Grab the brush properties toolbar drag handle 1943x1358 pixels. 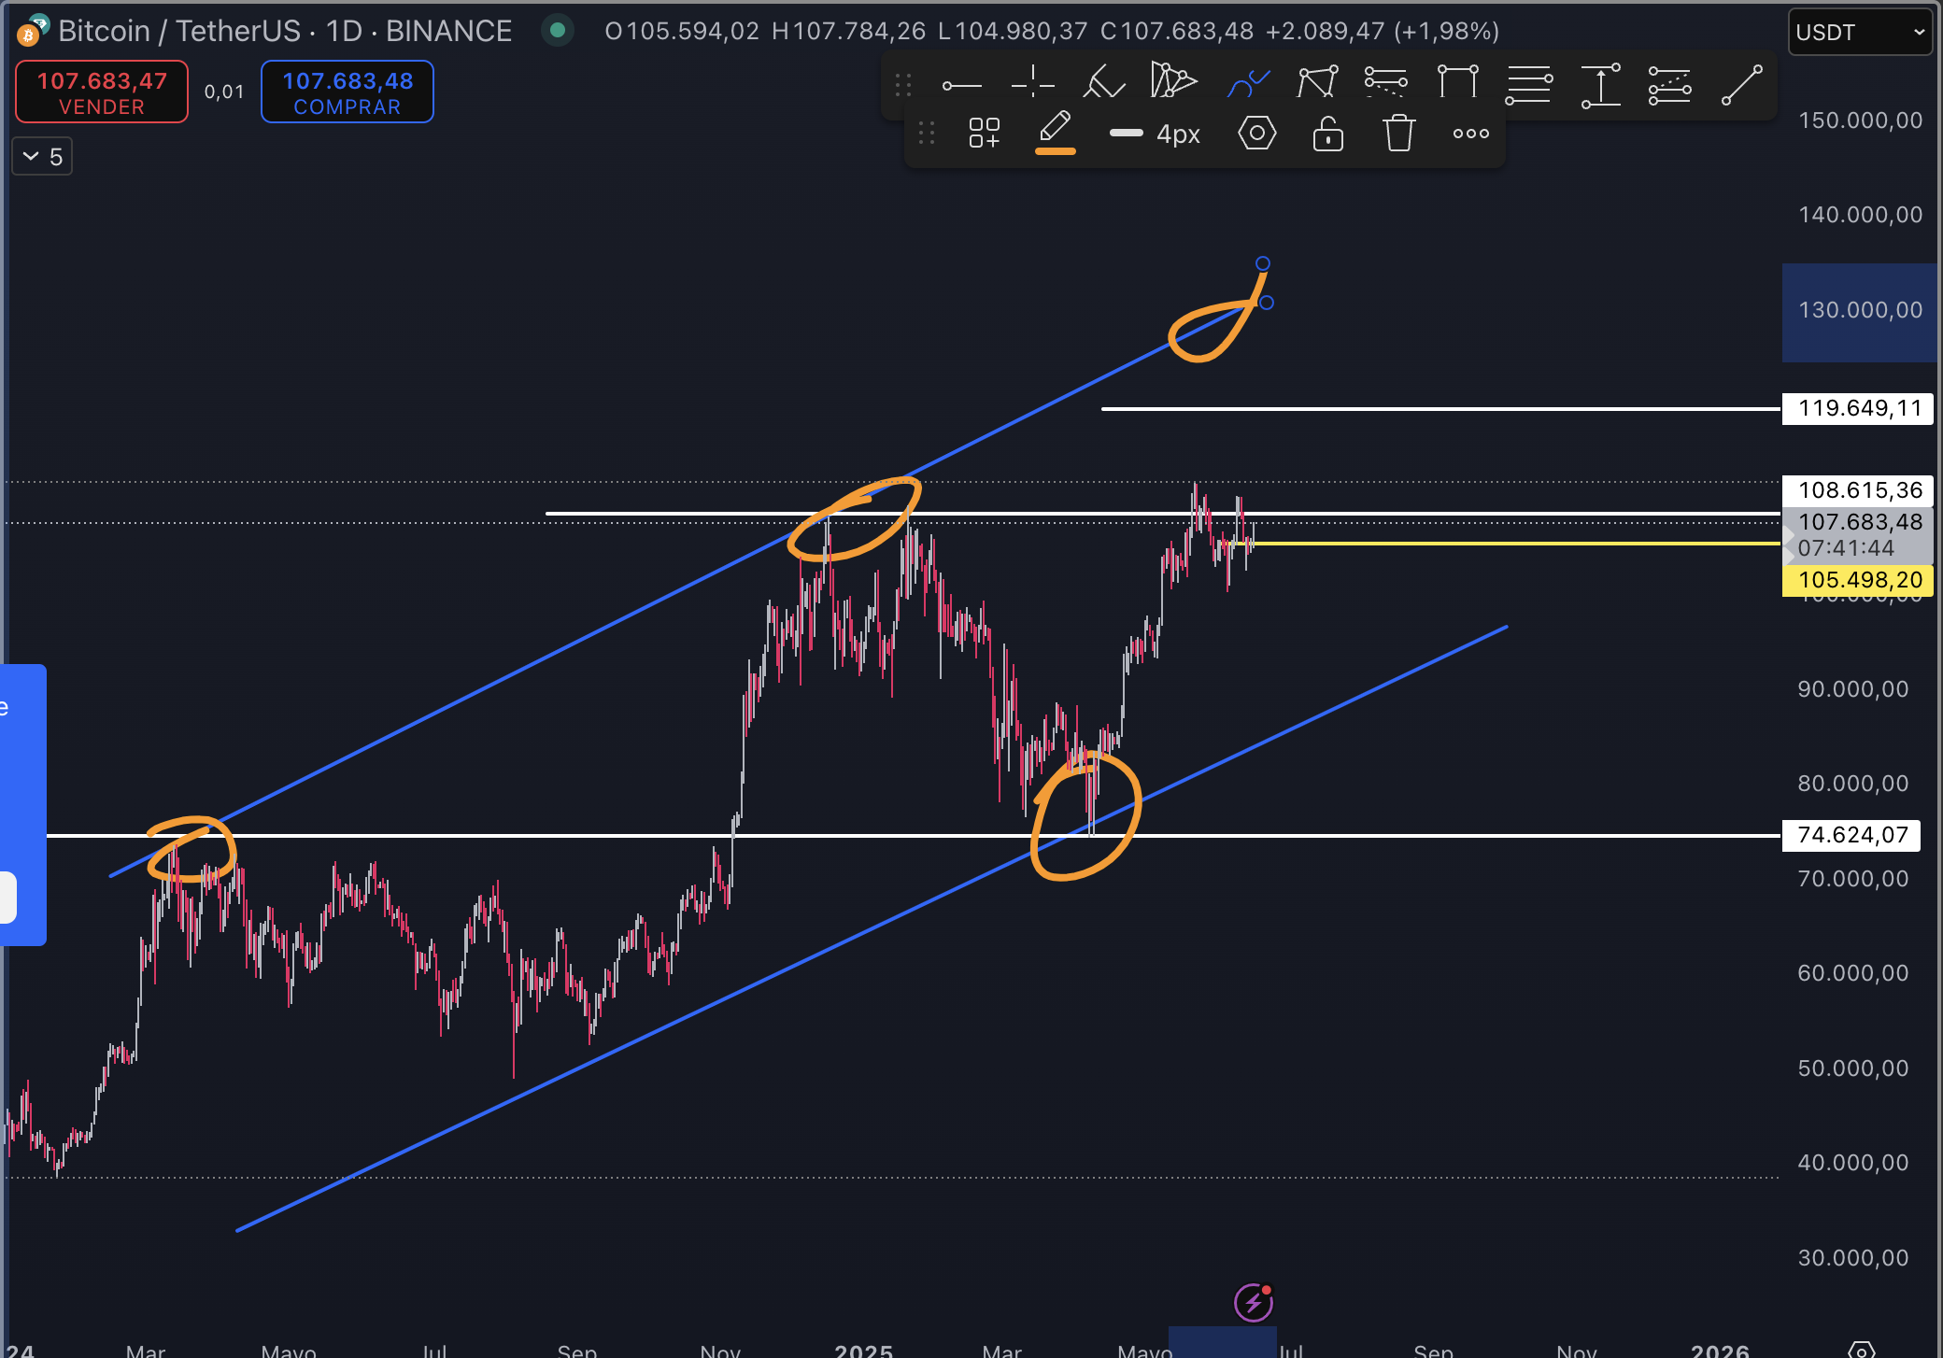coord(927,133)
